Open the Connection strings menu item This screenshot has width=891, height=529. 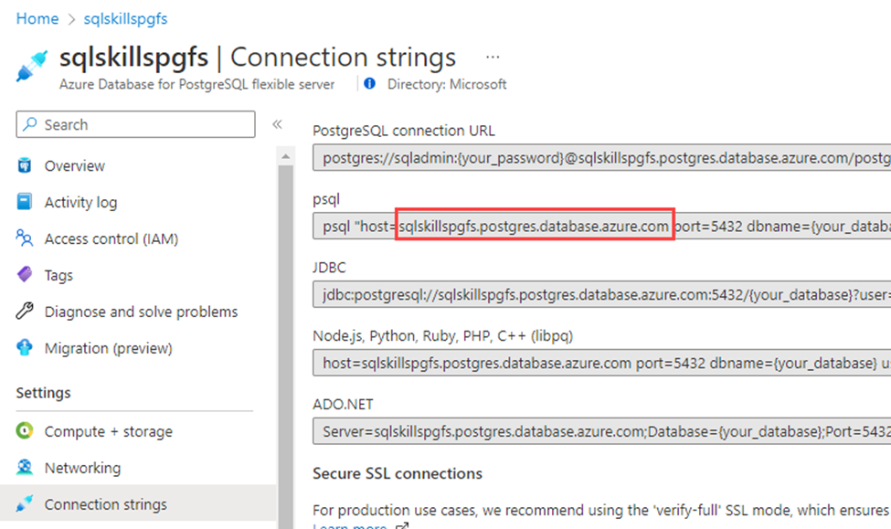[105, 504]
